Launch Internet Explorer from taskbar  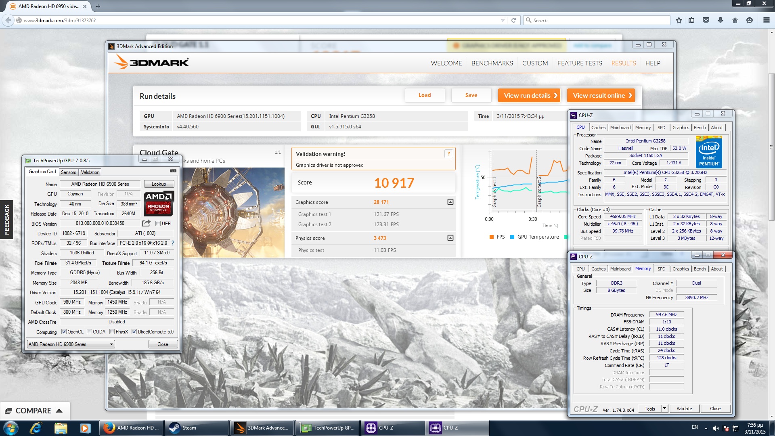point(36,428)
